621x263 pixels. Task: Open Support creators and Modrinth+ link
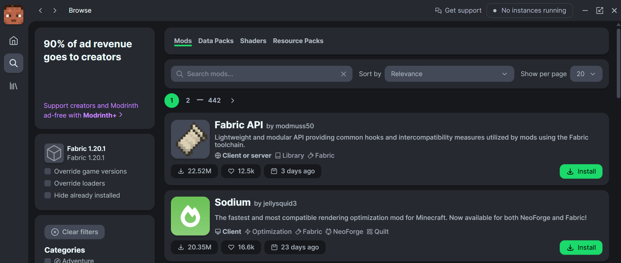pos(91,110)
